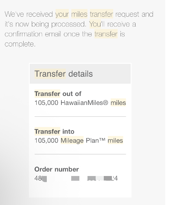Click the highlighted word 'You'll'
175x205 pixels.
point(95,24)
